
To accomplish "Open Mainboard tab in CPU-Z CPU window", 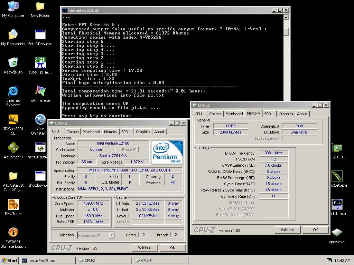I will (x=91, y=132).
